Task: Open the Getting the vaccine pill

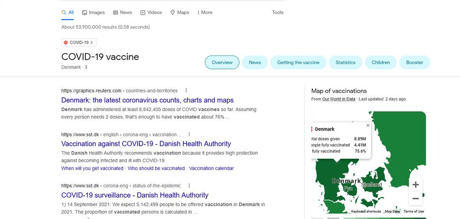Action: point(298,63)
